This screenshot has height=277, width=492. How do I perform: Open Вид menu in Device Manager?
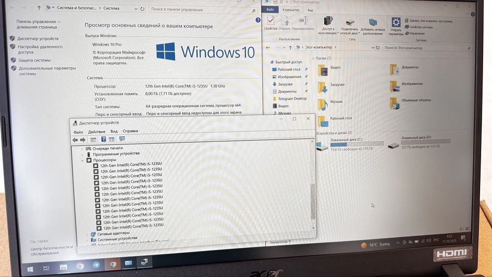114,131
